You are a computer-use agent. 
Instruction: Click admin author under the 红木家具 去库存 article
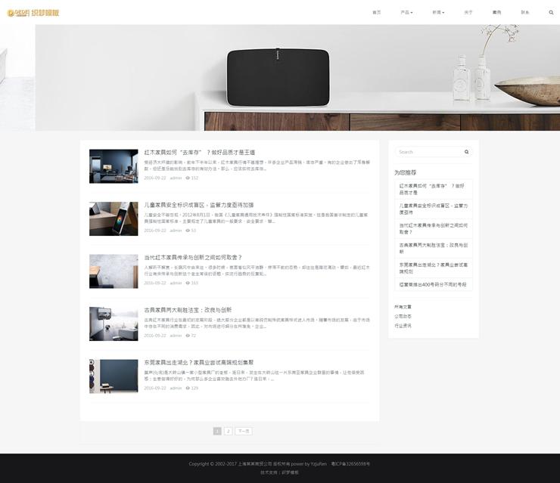[x=176, y=178]
